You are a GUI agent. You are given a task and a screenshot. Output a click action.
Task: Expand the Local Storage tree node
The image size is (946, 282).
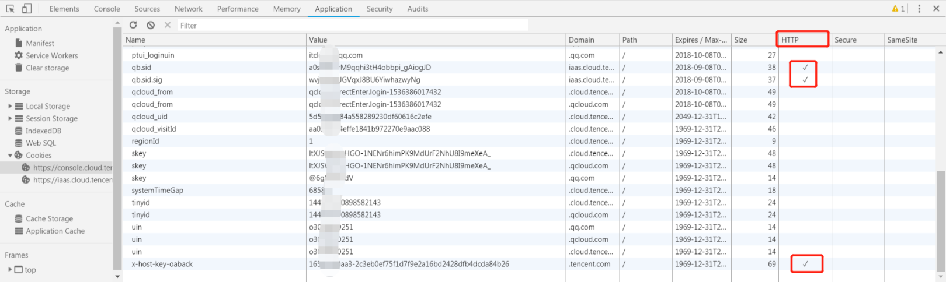coord(10,106)
